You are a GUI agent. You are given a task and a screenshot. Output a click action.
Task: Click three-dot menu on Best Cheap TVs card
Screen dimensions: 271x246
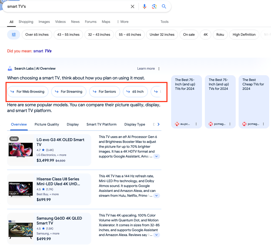(x=263, y=124)
